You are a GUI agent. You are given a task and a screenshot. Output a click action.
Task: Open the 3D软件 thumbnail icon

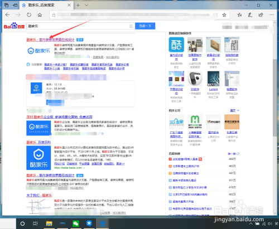(195, 79)
